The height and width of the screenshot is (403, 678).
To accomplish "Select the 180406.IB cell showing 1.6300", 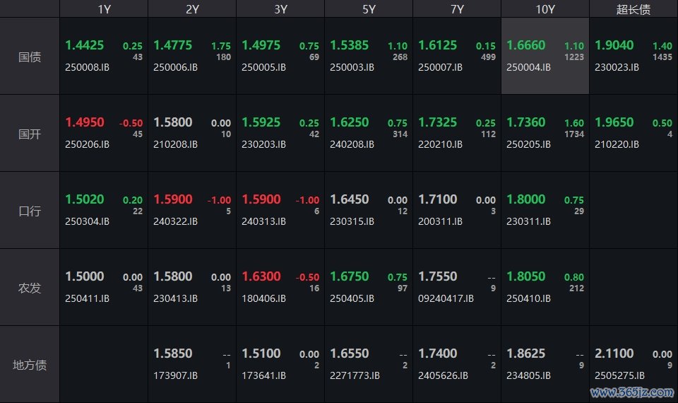I will click(280, 288).
